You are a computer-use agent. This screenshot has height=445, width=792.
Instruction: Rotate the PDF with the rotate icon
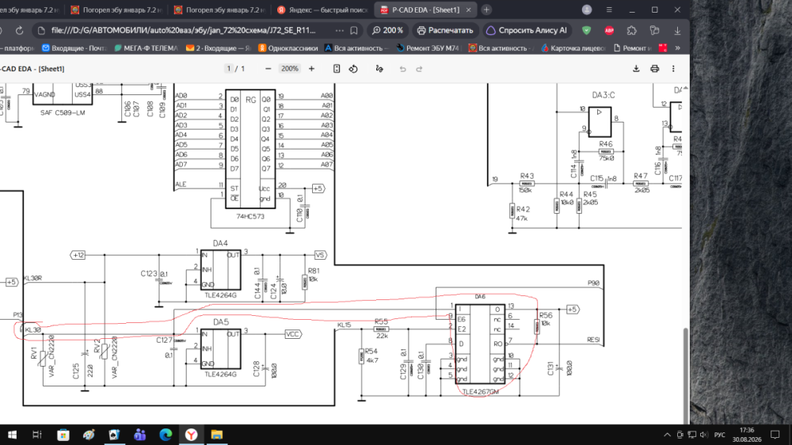[353, 69]
